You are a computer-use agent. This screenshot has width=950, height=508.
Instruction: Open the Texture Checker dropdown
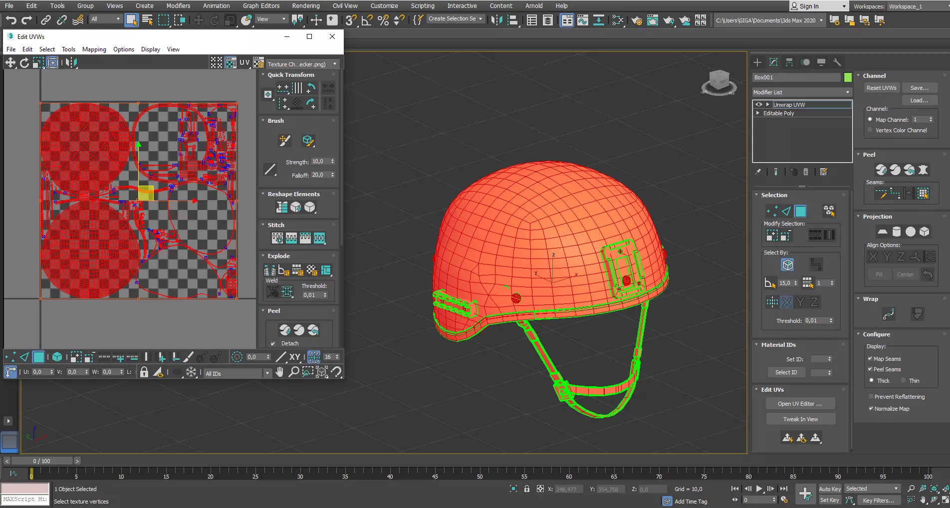click(302, 64)
